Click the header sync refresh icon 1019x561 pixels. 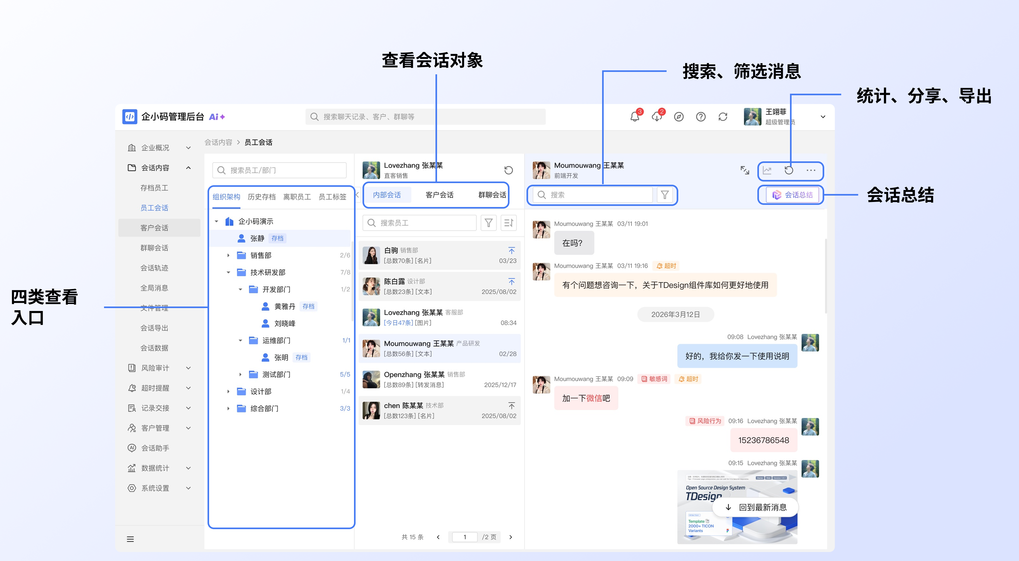point(723,117)
